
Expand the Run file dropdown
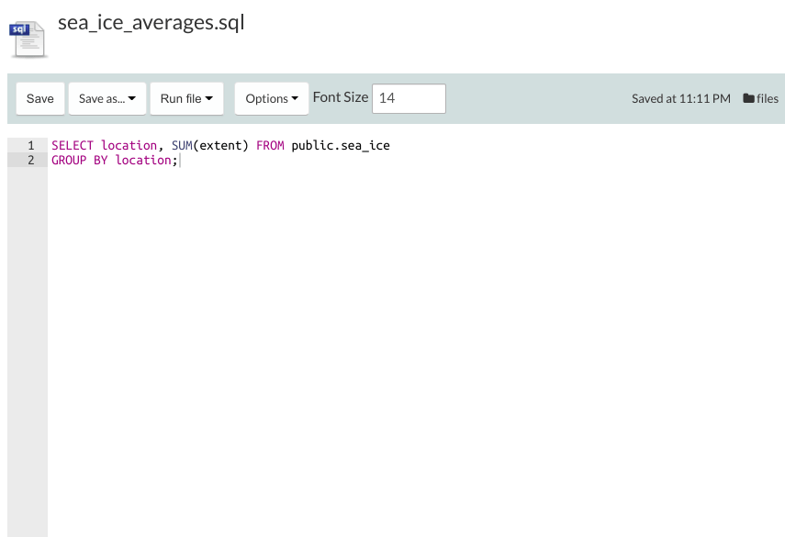[x=186, y=98]
